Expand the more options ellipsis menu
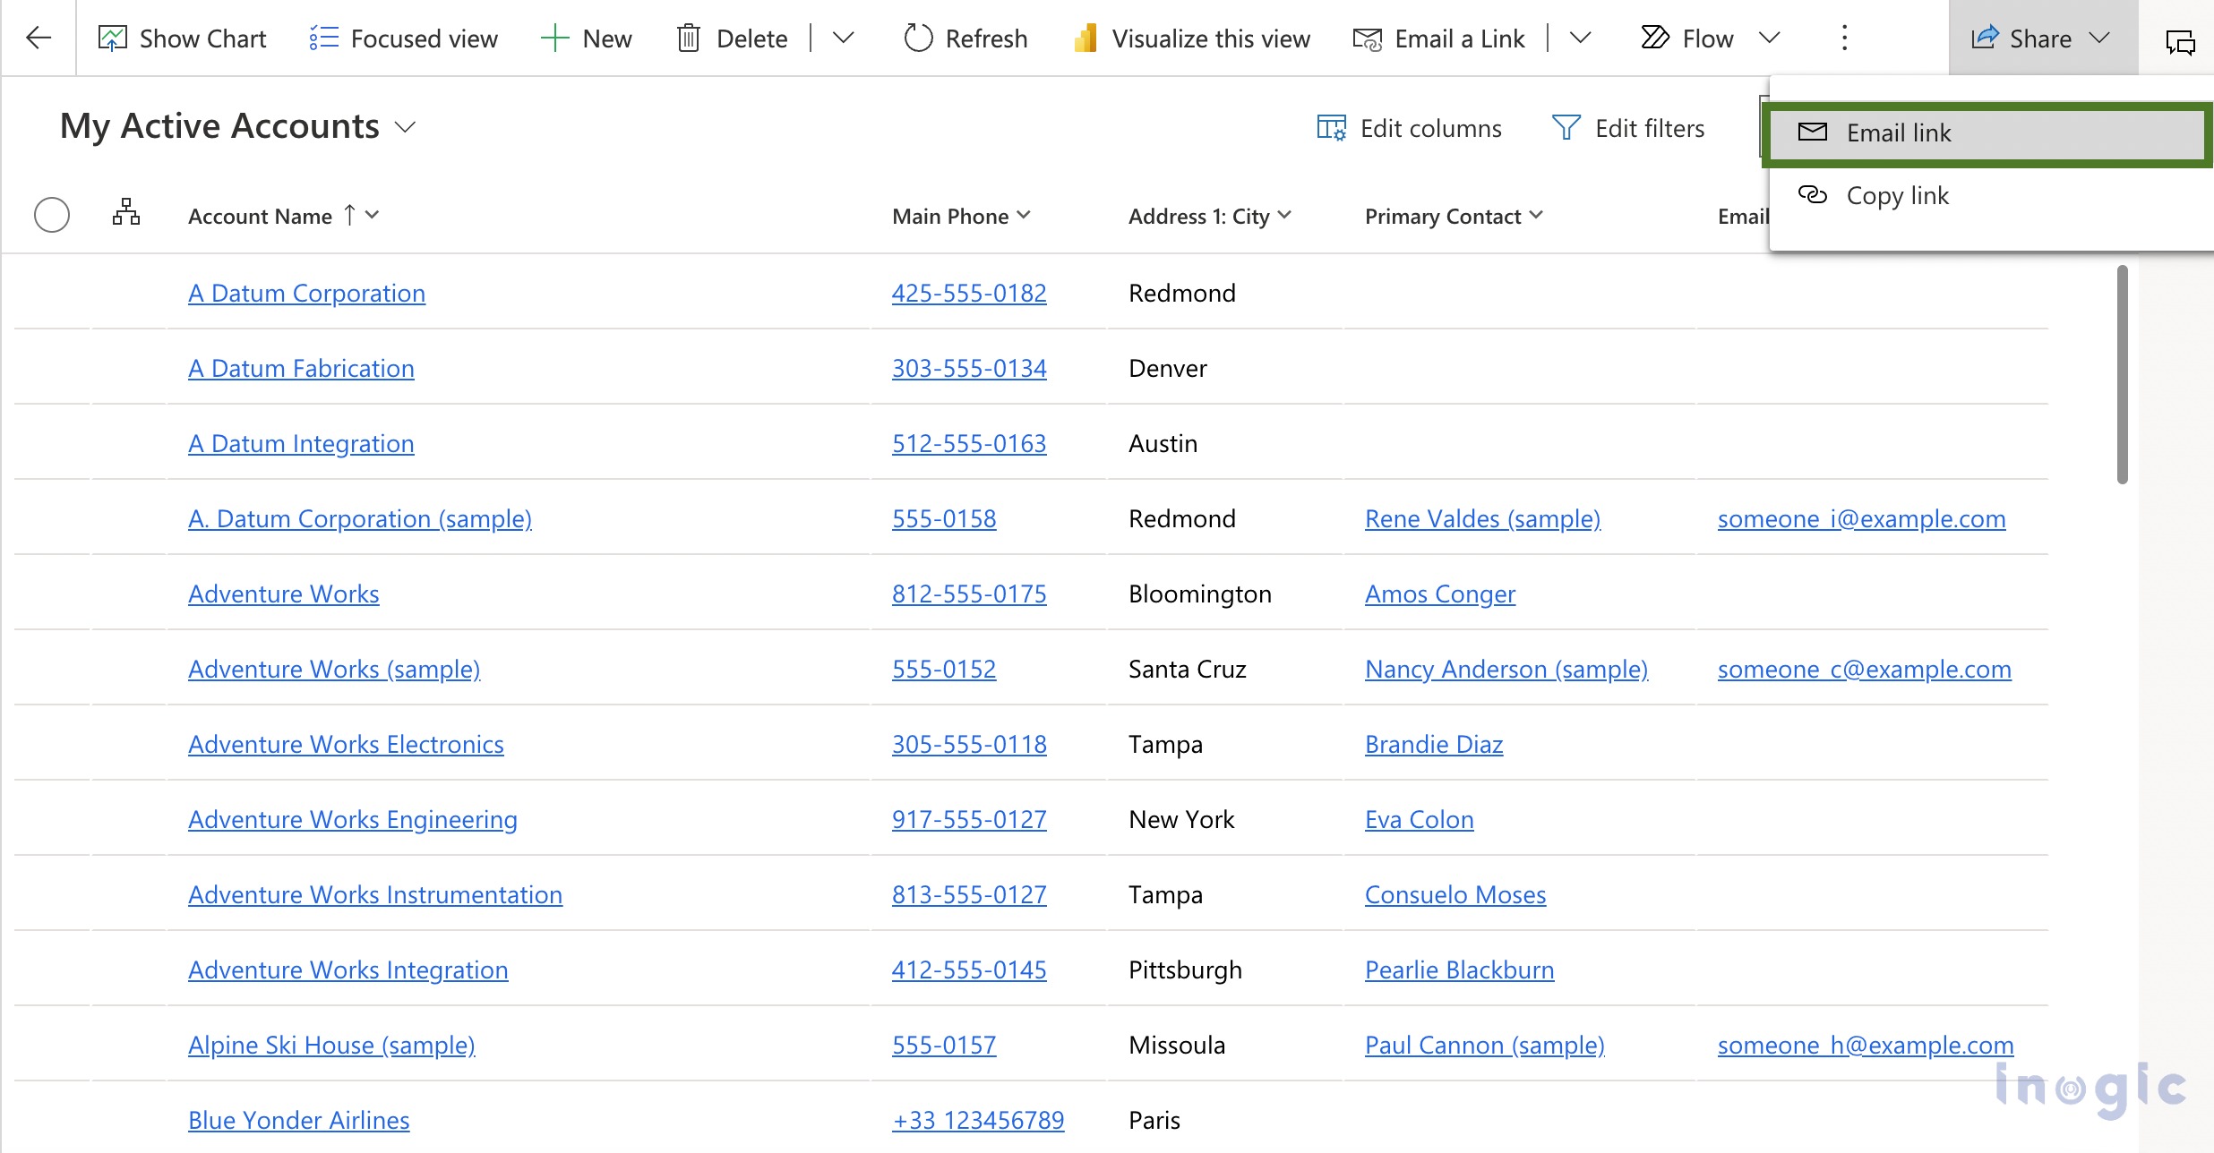This screenshot has width=2214, height=1153. [x=1845, y=38]
